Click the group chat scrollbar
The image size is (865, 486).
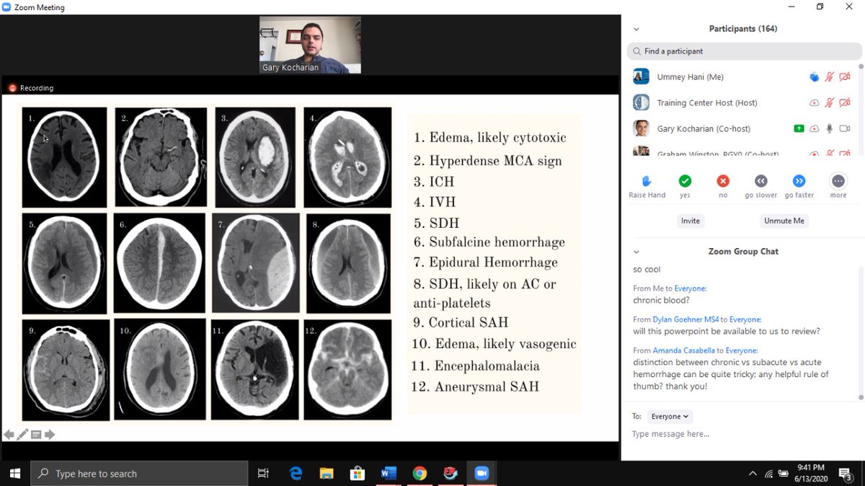(861, 332)
